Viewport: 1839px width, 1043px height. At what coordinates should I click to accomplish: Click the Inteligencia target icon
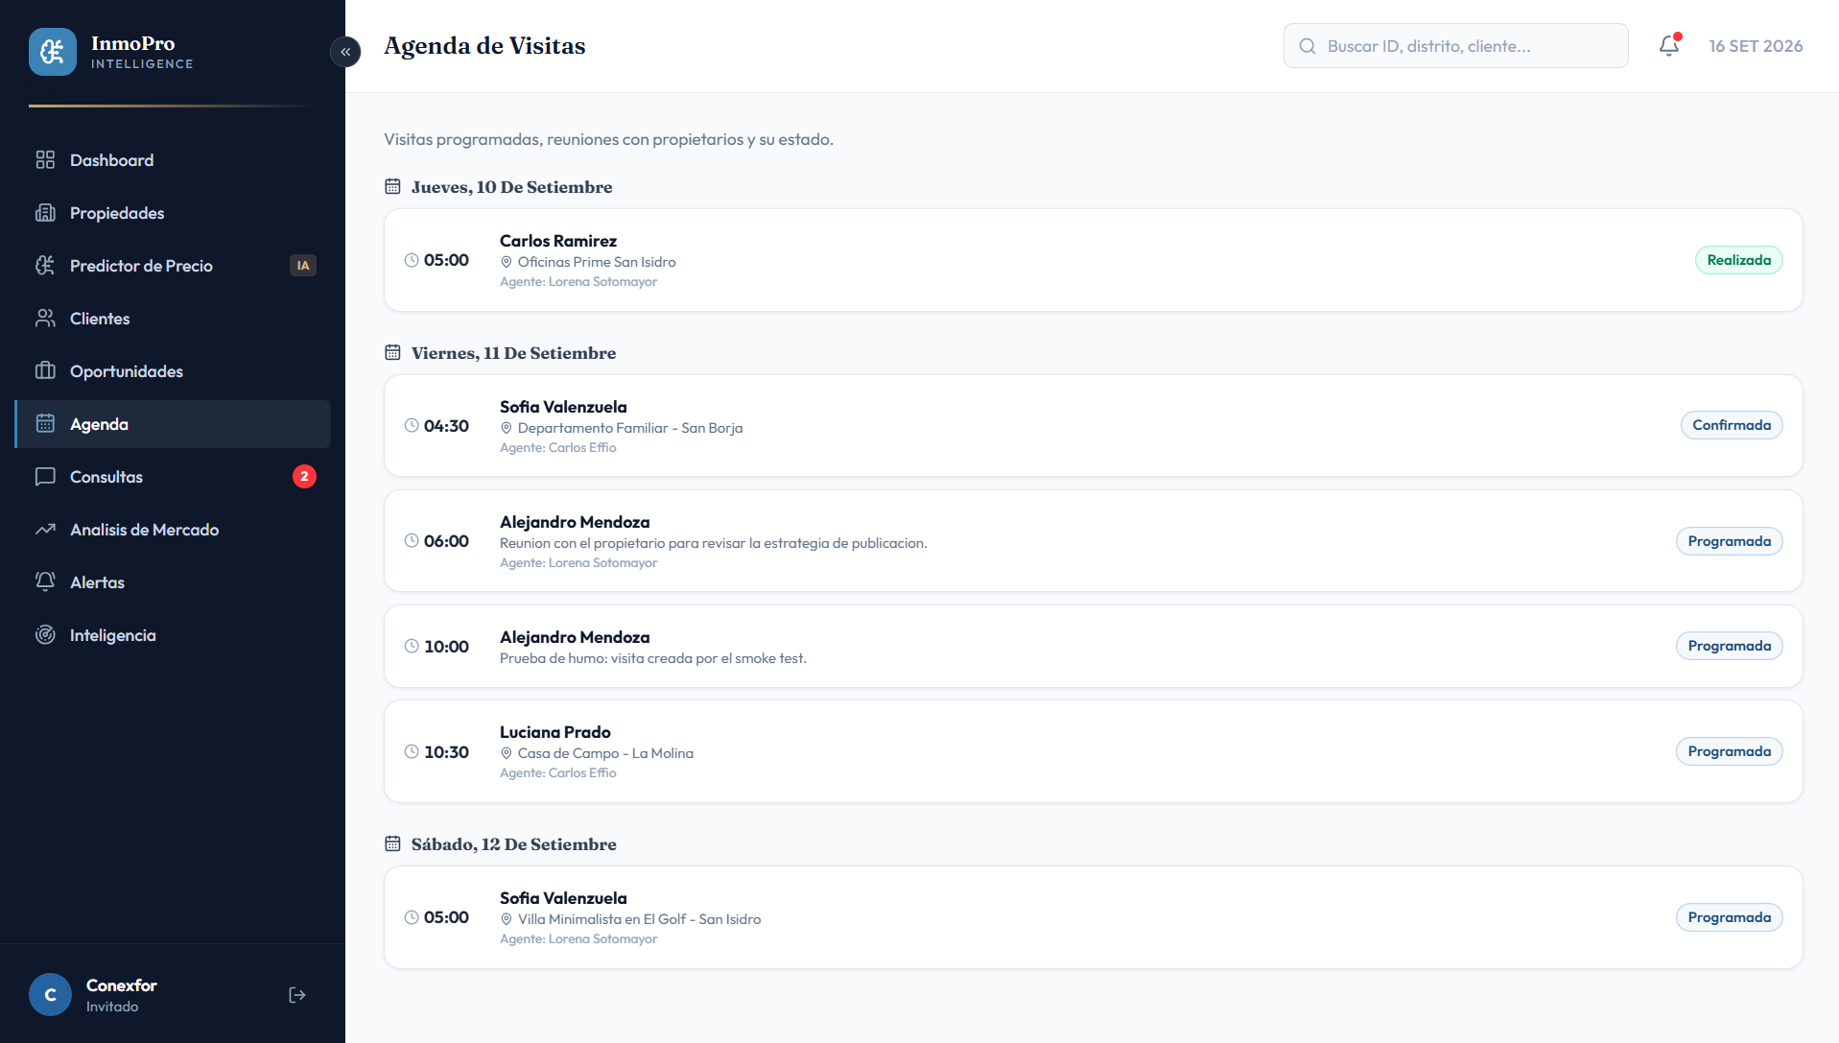(45, 634)
